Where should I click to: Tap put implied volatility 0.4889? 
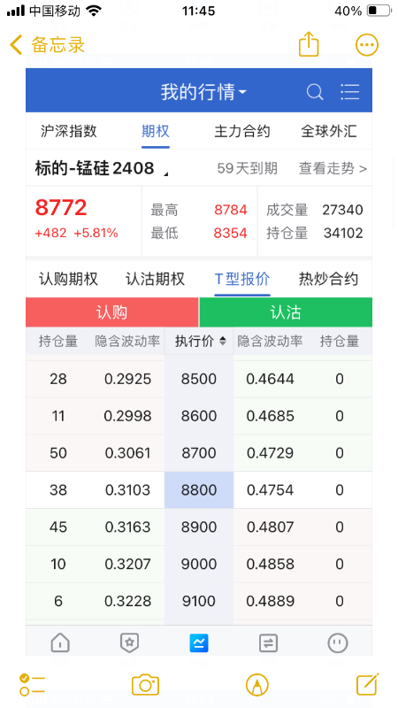tap(271, 601)
